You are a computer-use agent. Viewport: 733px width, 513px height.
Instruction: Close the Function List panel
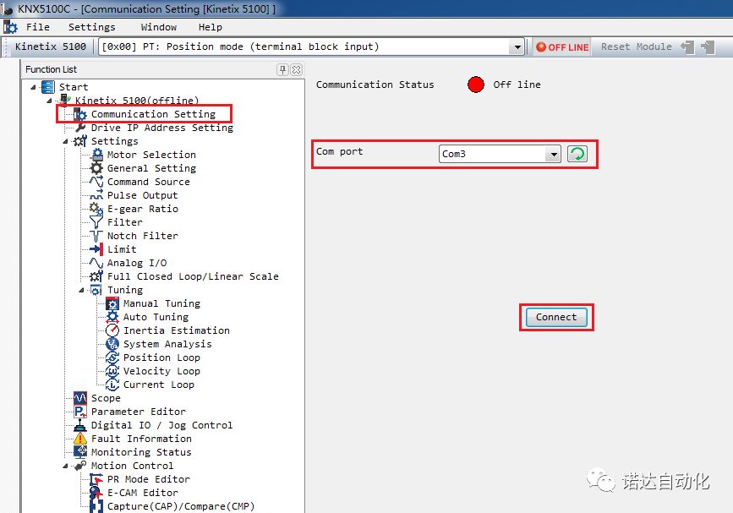(296, 69)
